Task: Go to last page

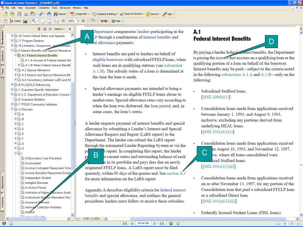Action: (x=162, y=223)
